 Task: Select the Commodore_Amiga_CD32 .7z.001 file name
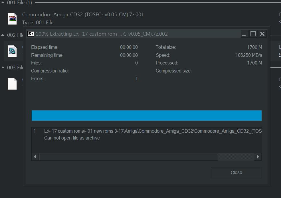coord(83,15)
